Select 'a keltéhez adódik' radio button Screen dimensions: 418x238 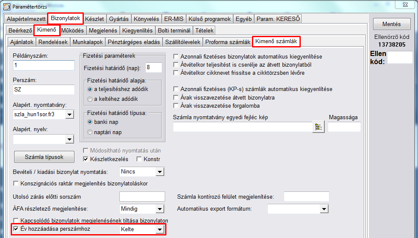(x=90, y=99)
